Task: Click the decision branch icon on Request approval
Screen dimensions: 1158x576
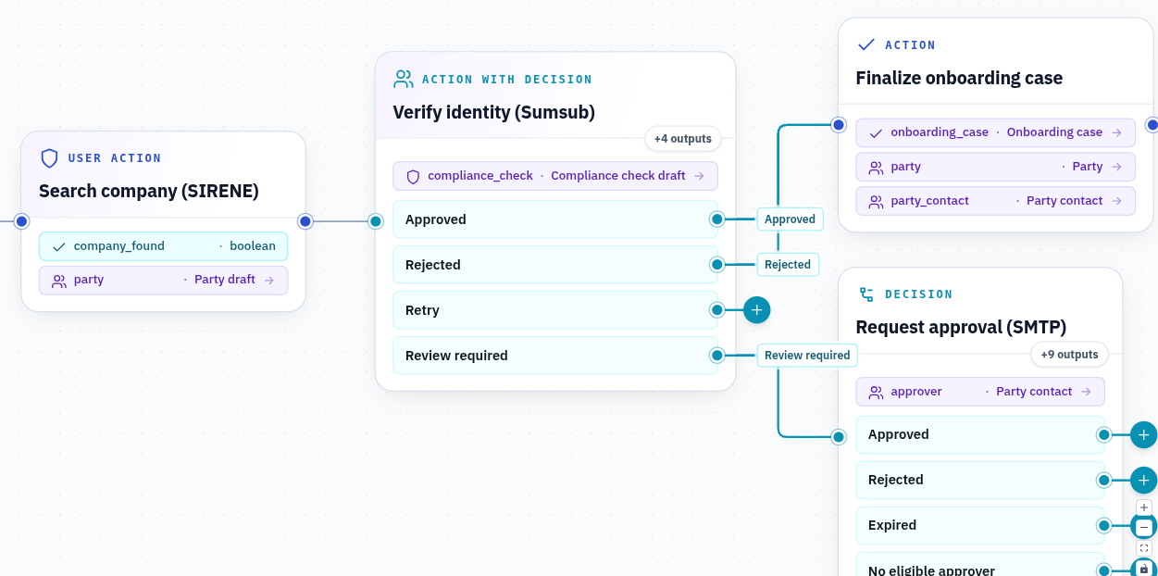Action: [866, 294]
